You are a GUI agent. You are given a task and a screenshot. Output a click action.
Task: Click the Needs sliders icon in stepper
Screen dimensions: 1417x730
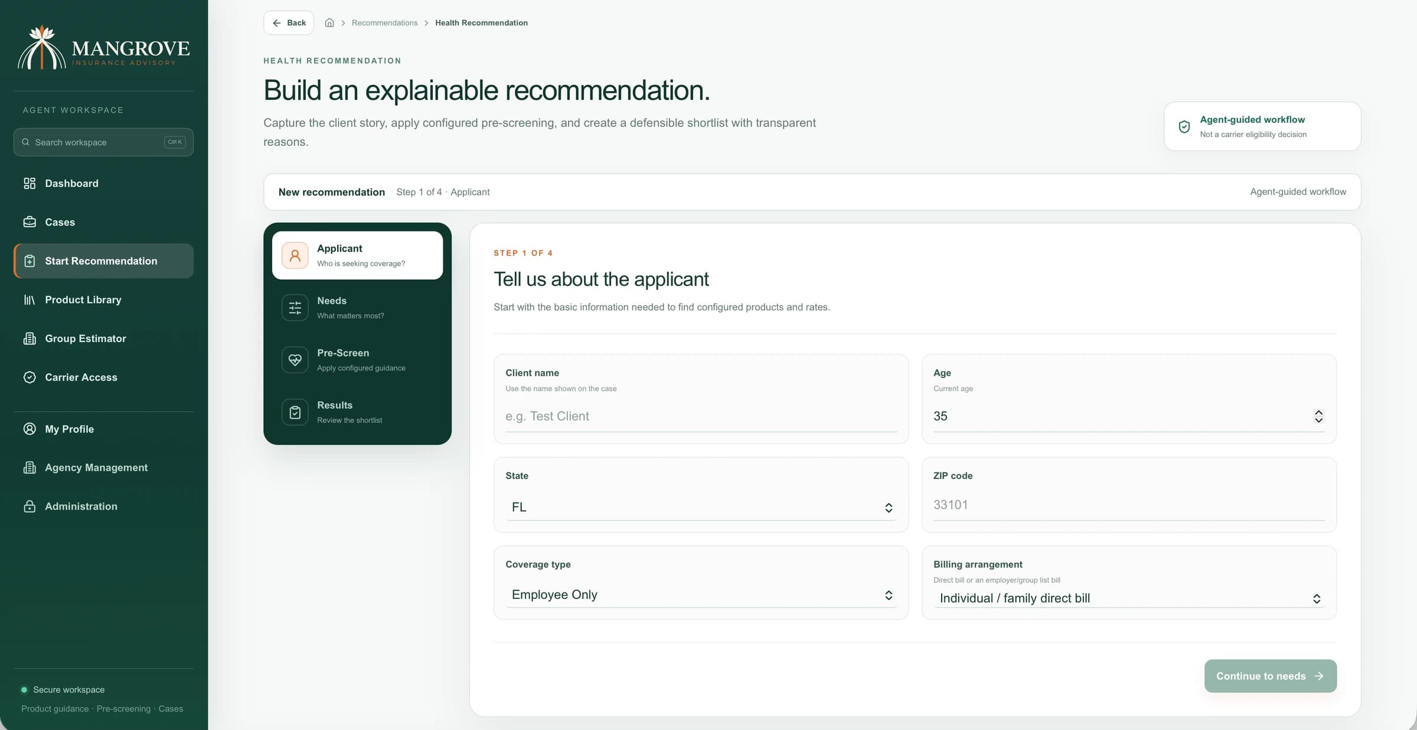tap(295, 308)
